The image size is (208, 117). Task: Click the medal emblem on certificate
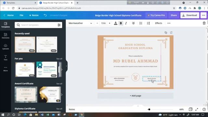tap(136, 77)
